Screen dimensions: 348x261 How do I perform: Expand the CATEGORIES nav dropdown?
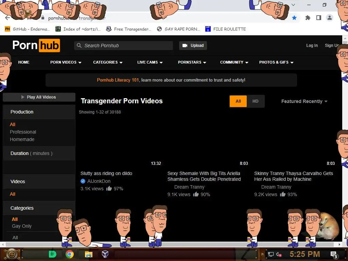click(x=108, y=63)
